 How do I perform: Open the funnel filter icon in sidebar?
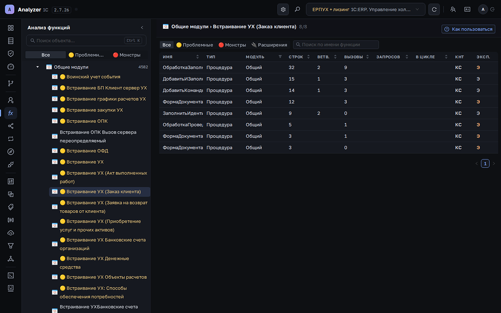tap(11, 246)
